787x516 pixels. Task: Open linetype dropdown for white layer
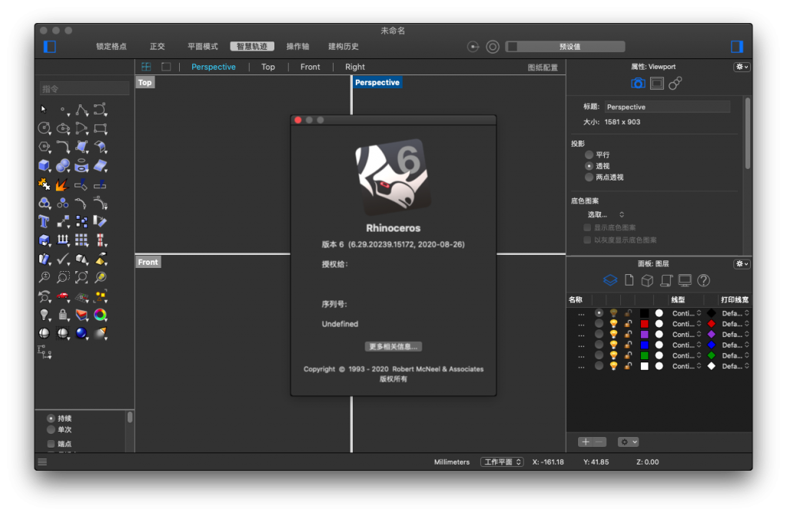[686, 366]
